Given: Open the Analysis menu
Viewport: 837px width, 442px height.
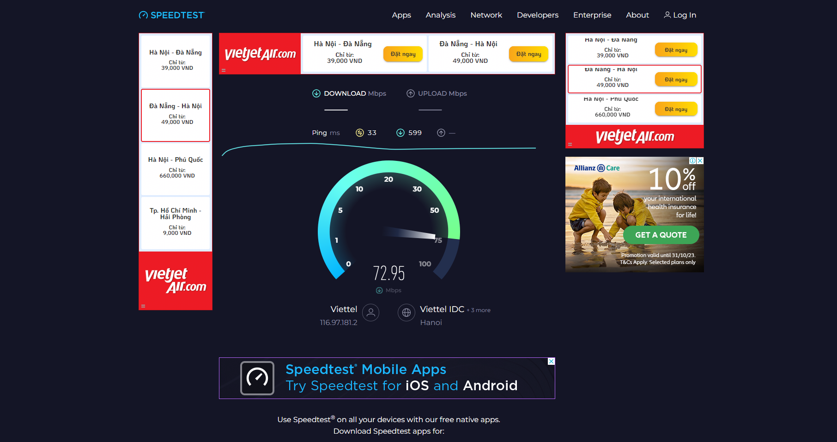Looking at the screenshot, I should (441, 15).
